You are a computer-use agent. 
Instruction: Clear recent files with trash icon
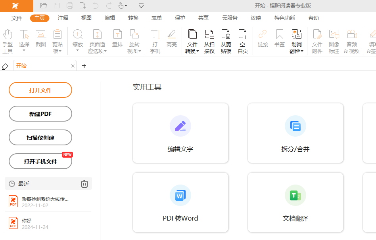(84, 184)
